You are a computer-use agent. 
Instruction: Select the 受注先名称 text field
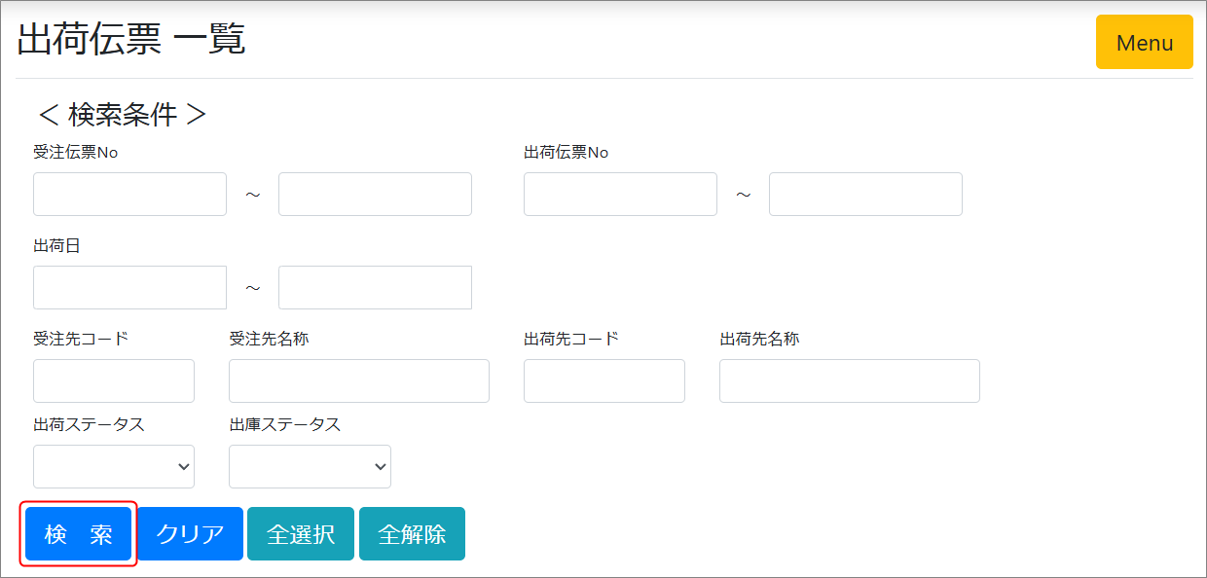(x=358, y=381)
